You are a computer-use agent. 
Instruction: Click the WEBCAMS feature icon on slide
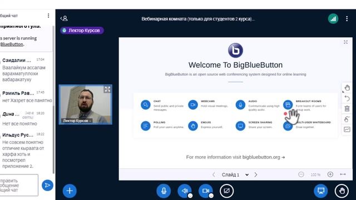(193, 105)
